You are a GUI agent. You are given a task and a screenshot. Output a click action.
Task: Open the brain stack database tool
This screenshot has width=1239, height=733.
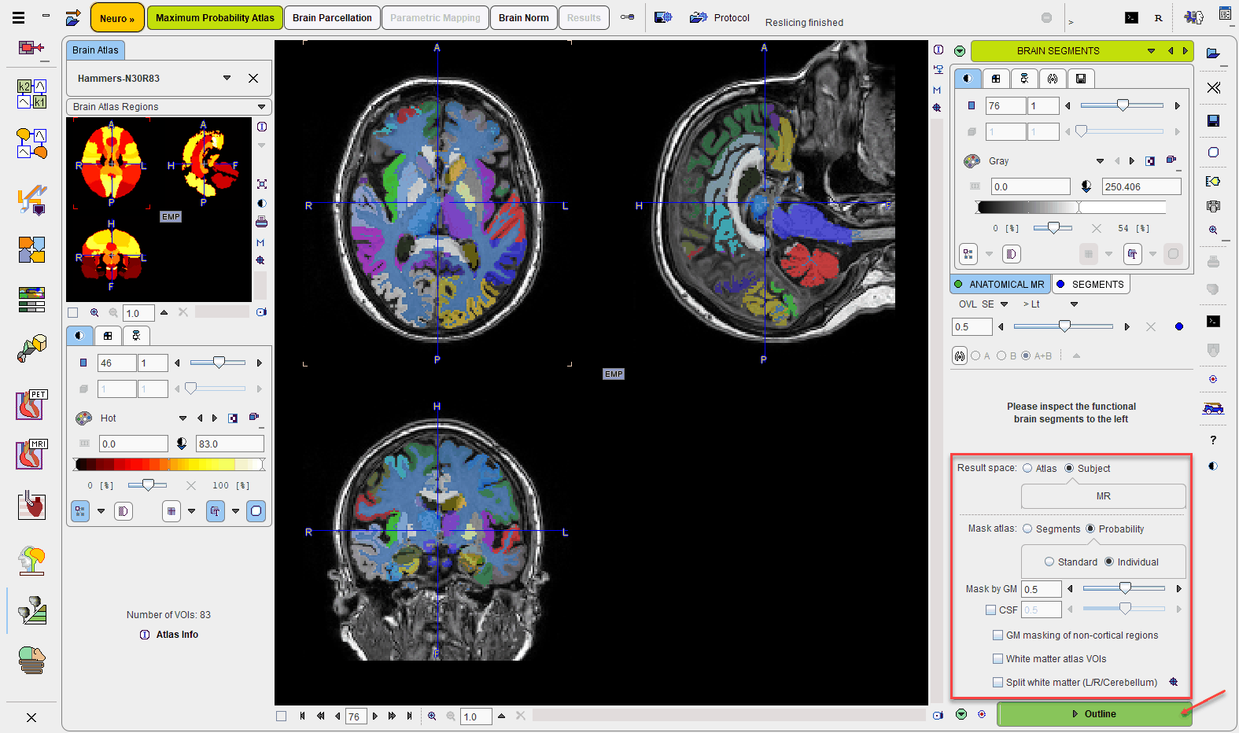click(31, 659)
